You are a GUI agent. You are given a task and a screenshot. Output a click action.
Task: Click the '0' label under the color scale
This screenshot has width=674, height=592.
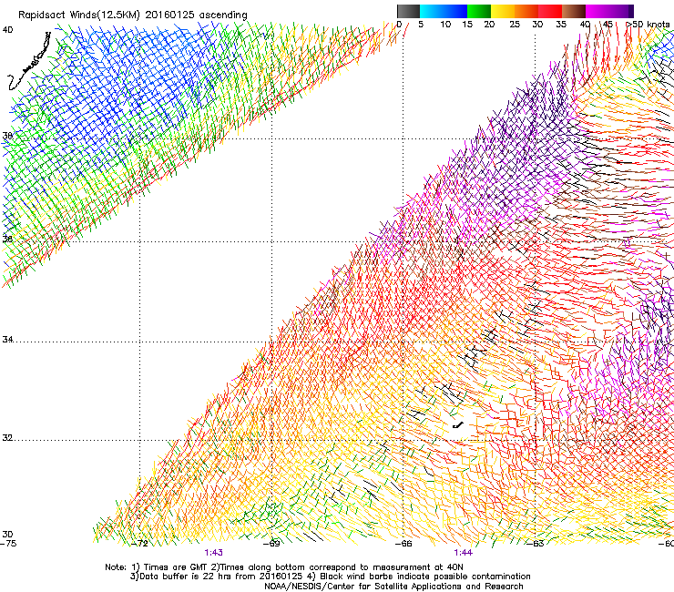pos(399,25)
